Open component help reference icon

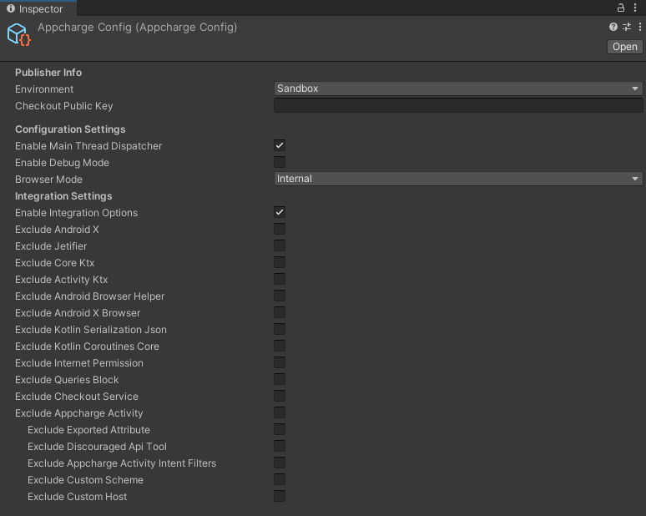click(x=613, y=27)
